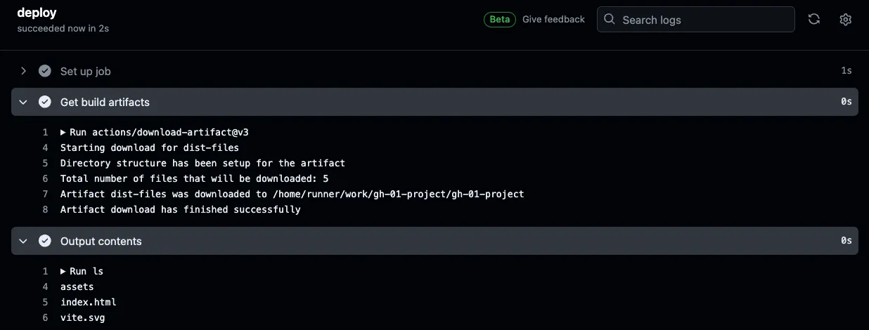Click the refresh logs icon

[x=814, y=19]
